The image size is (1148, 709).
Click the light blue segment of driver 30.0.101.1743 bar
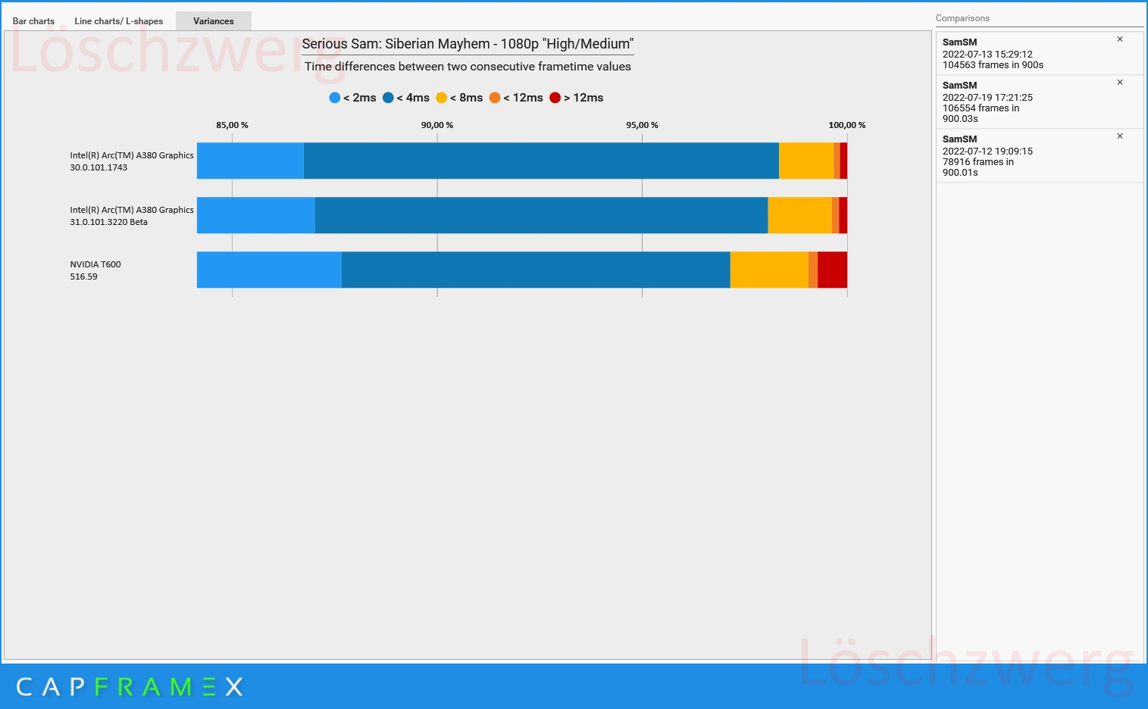[250, 161]
